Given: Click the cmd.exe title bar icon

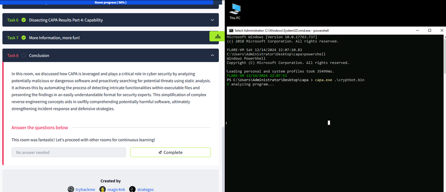Looking at the screenshot, I should coord(230,30).
